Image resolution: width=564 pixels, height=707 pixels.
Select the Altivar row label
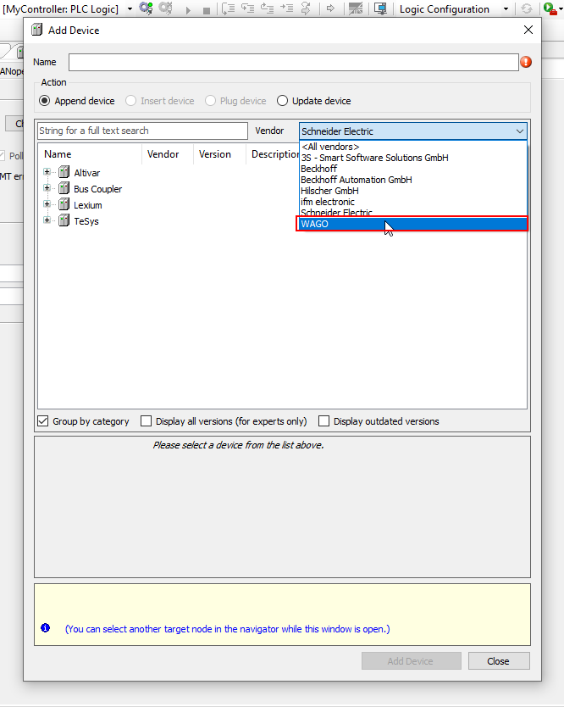point(87,173)
